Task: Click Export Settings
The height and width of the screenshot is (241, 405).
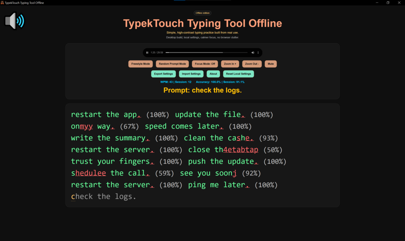Action: (164, 74)
